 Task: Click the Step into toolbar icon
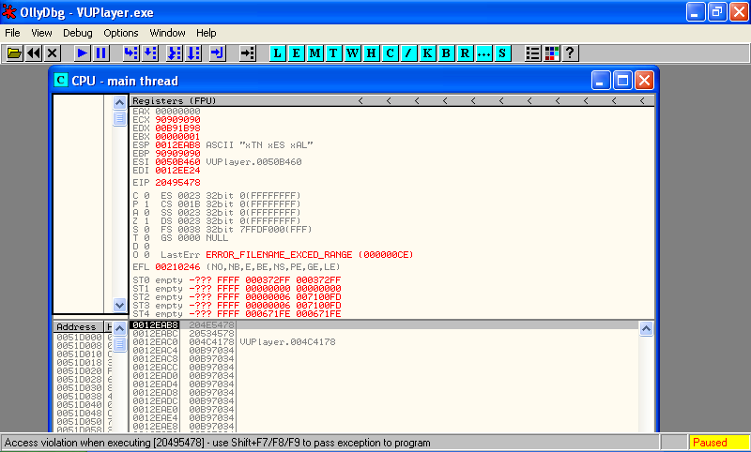131,53
